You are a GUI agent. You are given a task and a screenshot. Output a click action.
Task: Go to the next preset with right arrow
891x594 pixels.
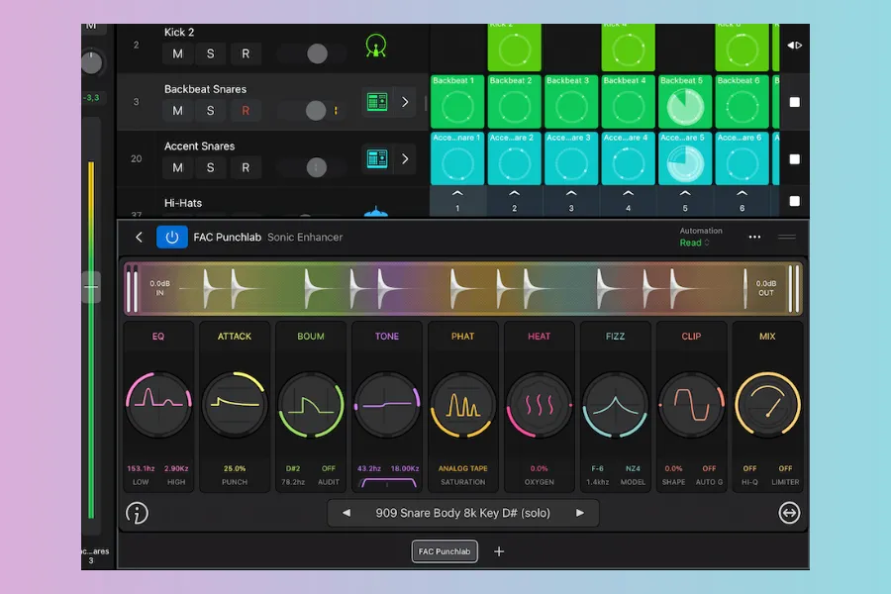coord(580,513)
